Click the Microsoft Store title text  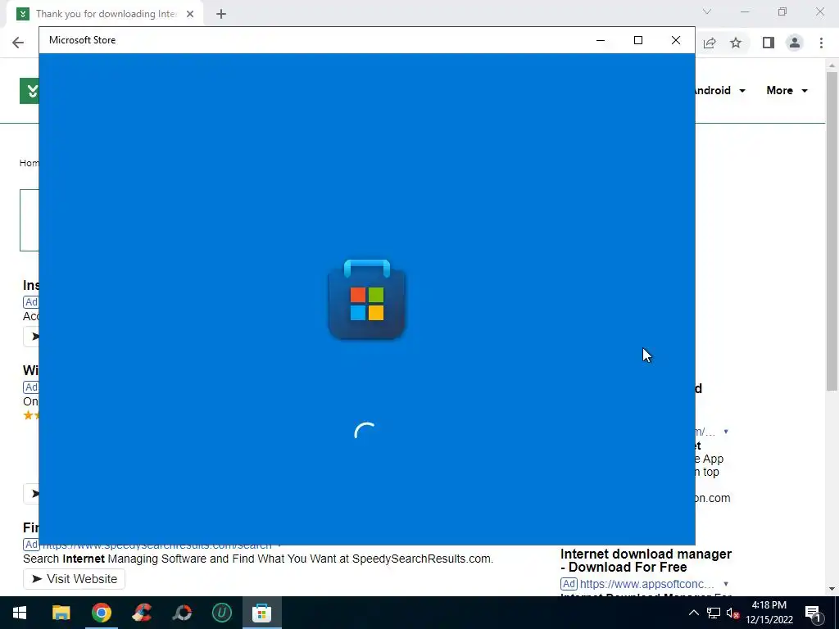[x=83, y=40]
